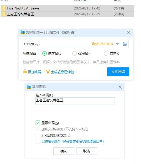
Task: Click the 360压缩 icon in the compress dialog title bar
Action: pyautogui.click(x=23, y=32)
